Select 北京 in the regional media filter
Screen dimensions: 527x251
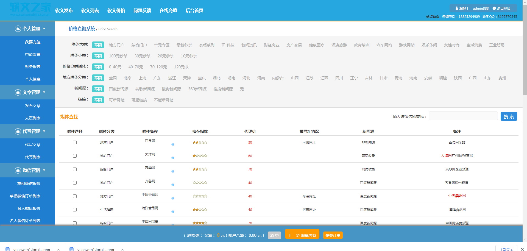click(x=128, y=78)
